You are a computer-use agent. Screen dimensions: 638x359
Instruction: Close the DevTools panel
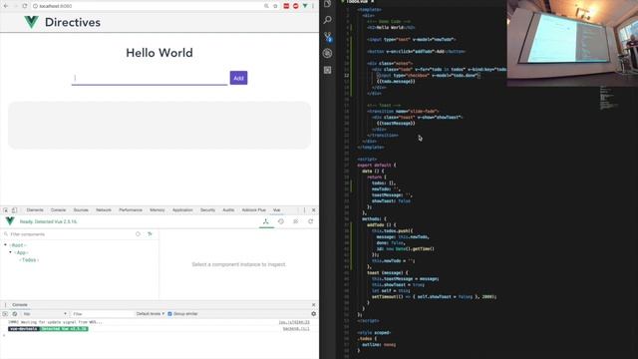313,210
